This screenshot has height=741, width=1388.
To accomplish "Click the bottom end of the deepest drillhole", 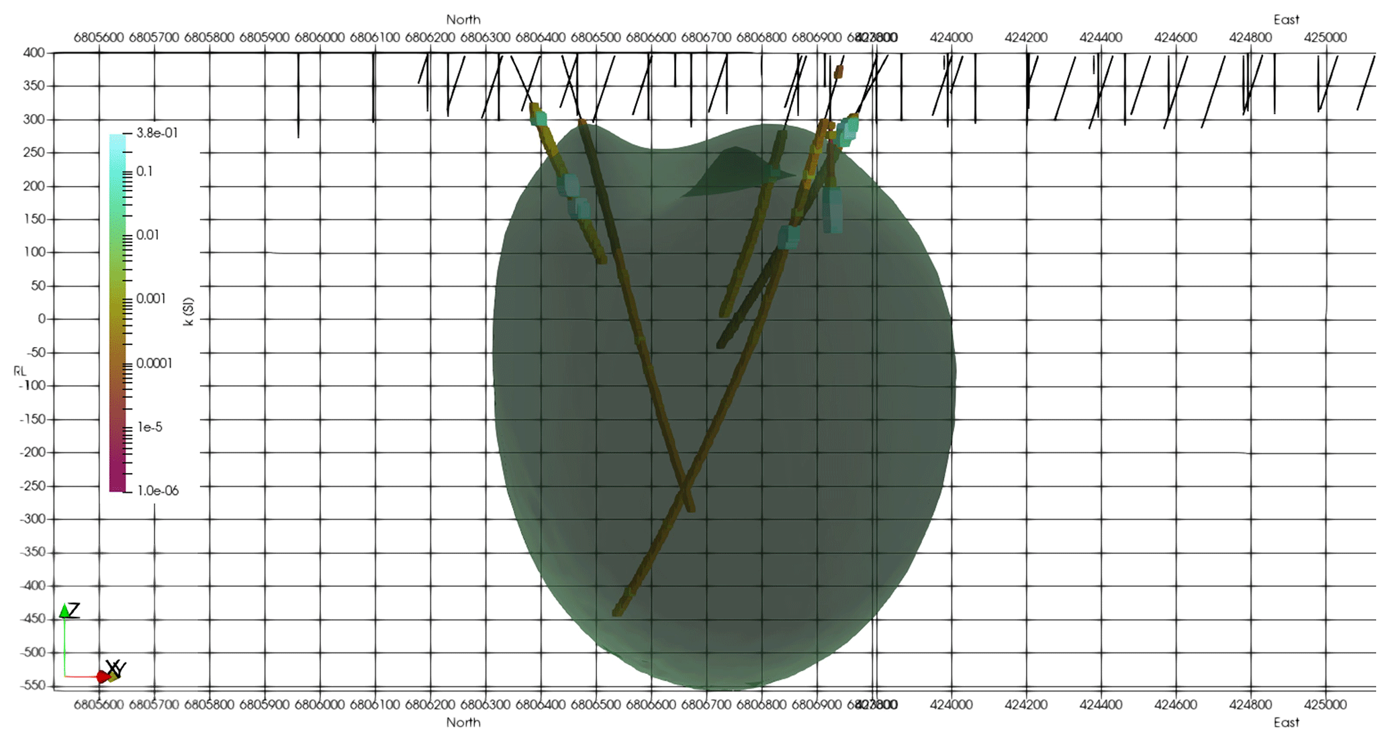I will pyautogui.click(x=618, y=611).
